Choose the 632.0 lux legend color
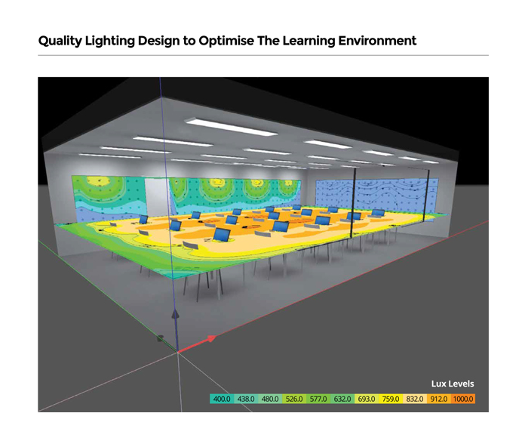Viewport: 528px width, 444px height. coord(342,399)
